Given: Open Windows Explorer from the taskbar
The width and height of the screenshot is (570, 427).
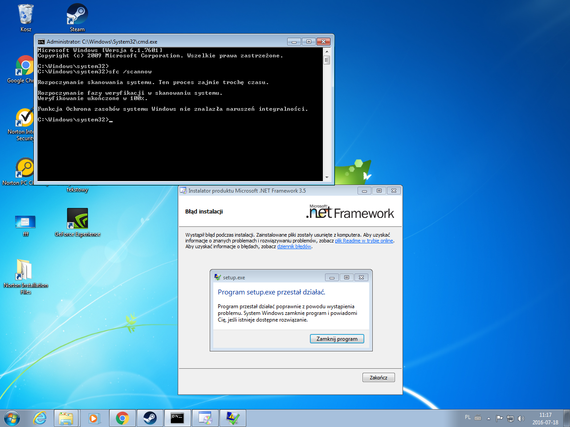Looking at the screenshot, I should [x=66, y=418].
